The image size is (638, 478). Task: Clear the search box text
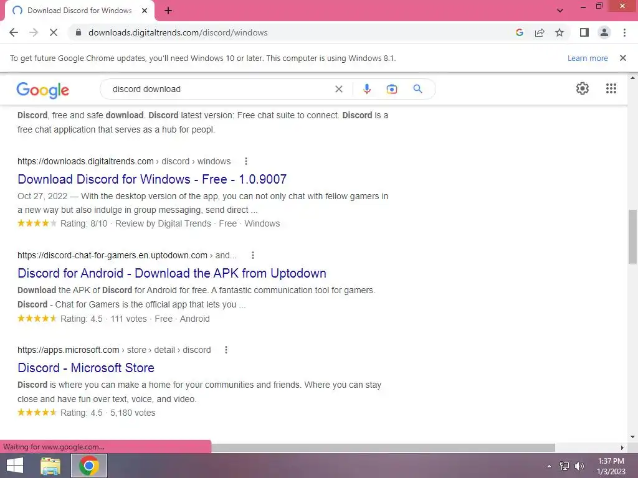pos(338,89)
